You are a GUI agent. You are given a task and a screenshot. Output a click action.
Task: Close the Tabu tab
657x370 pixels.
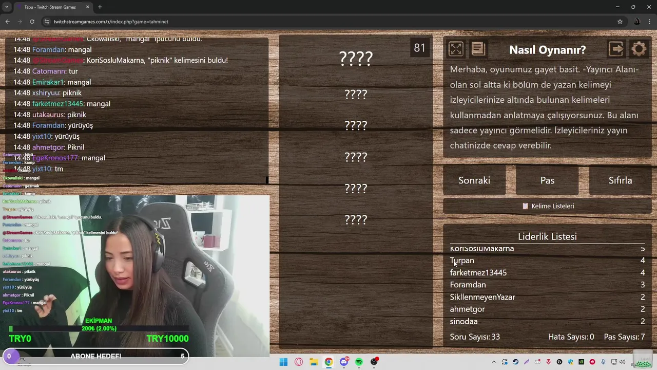point(87,7)
